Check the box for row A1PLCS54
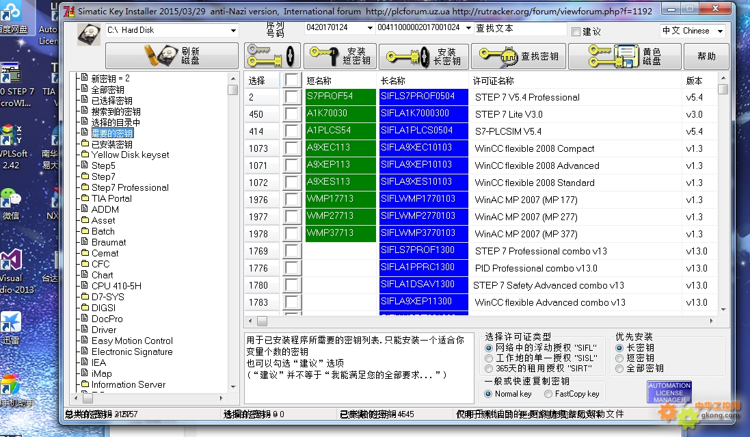 [292, 131]
